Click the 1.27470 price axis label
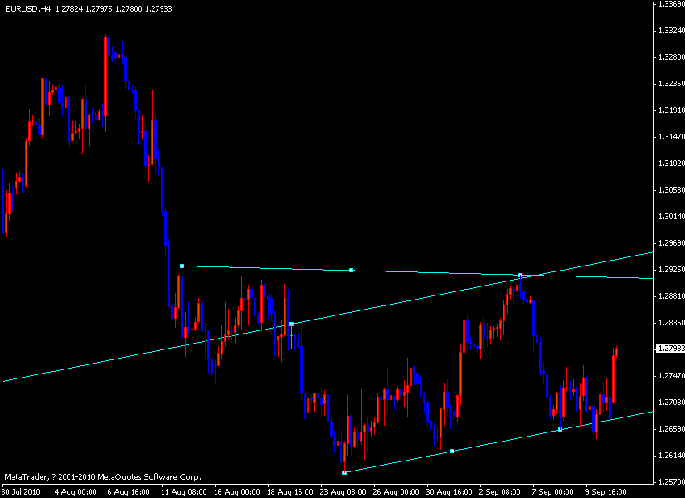 click(x=671, y=376)
